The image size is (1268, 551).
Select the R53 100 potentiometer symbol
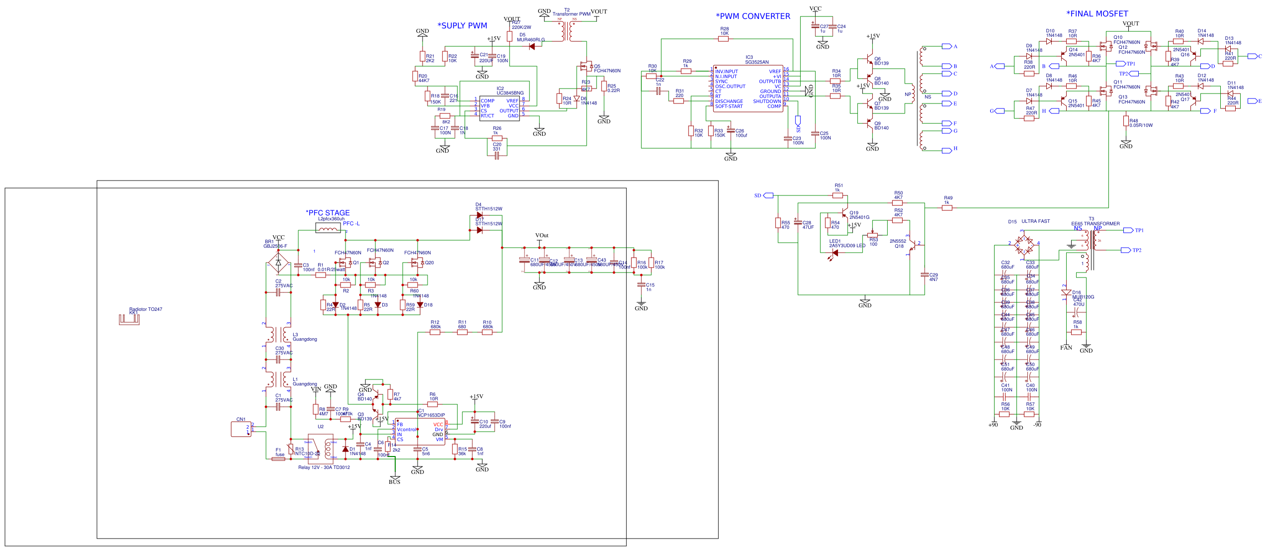tap(873, 235)
